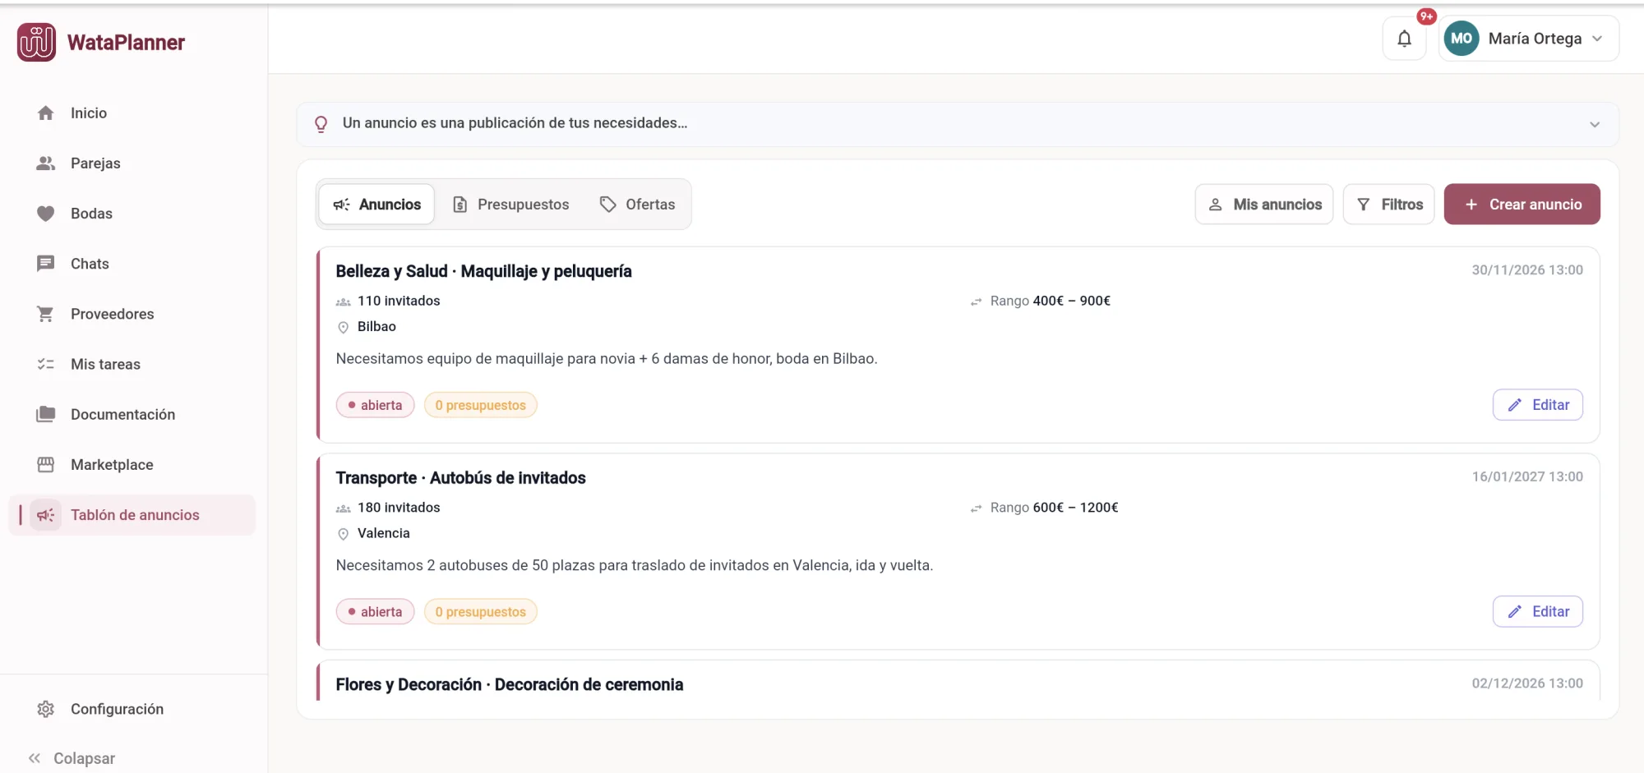
Task: Switch to the Ofertas tab
Action: [x=638, y=205]
